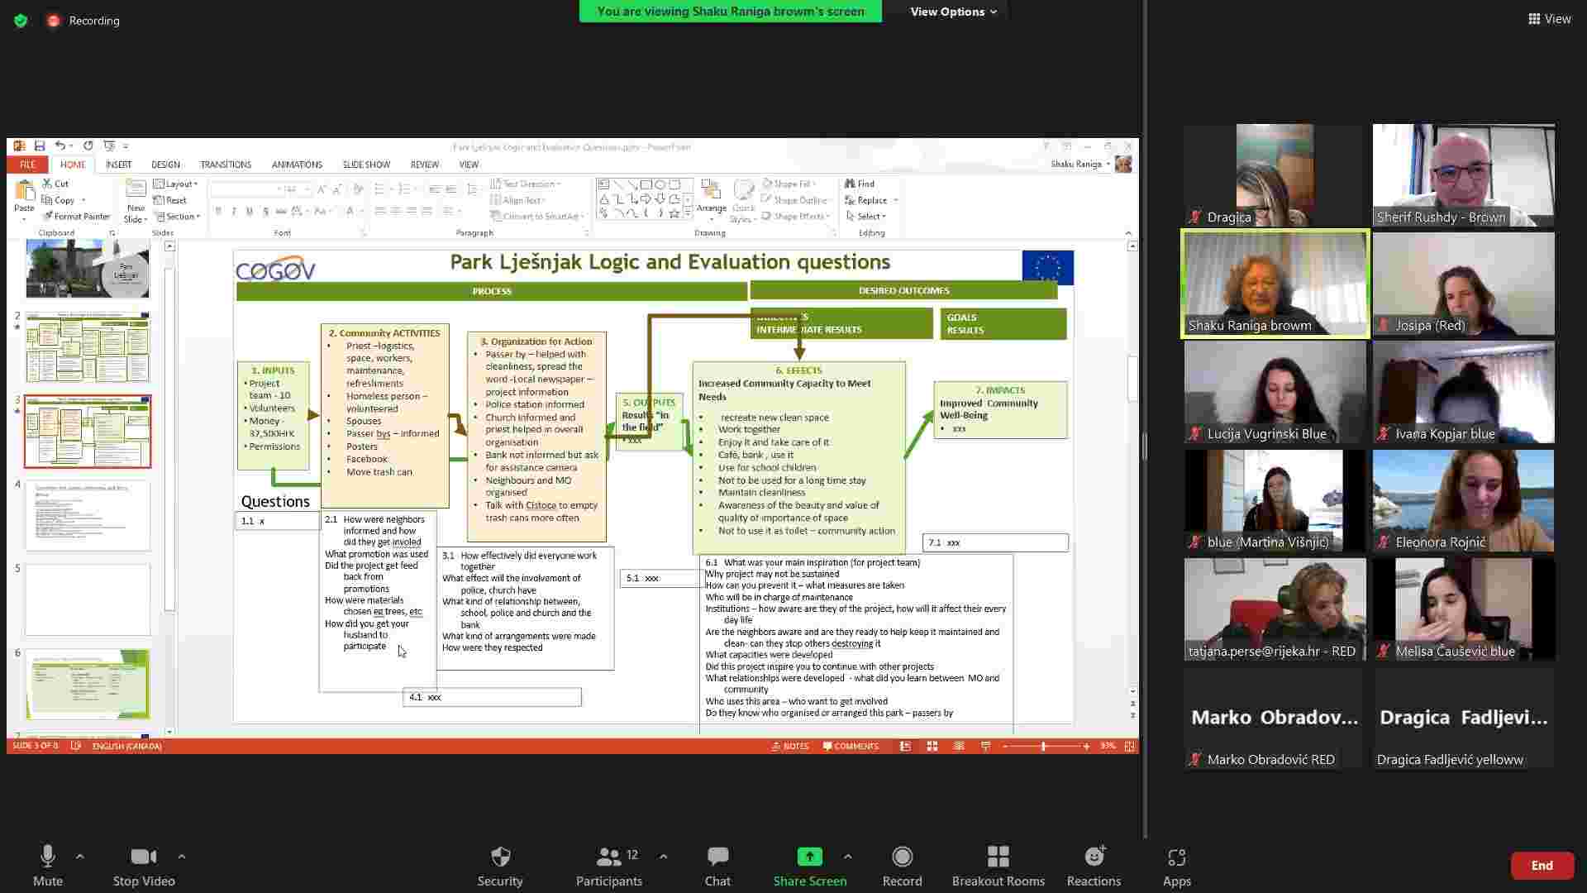Toggle the gallery View layout button
Viewport: 1587px width, 893px height.
click(x=1549, y=19)
